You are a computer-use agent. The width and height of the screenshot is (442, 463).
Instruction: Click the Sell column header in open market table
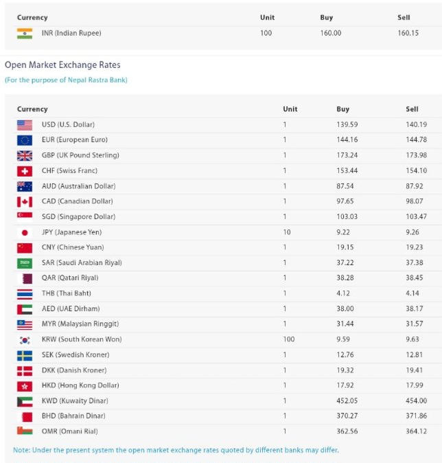[412, 109]
